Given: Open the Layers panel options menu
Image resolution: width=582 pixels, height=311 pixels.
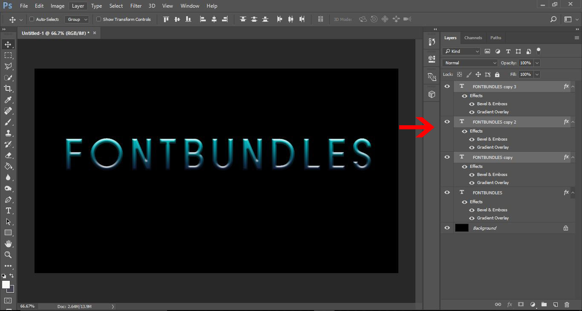Looking at the screenshot, I should pyautogui.click(x=577, y=38).
